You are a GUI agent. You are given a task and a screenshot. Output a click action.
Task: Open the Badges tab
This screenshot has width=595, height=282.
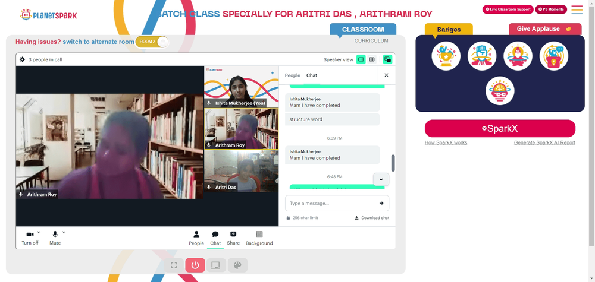pos(449,30)
